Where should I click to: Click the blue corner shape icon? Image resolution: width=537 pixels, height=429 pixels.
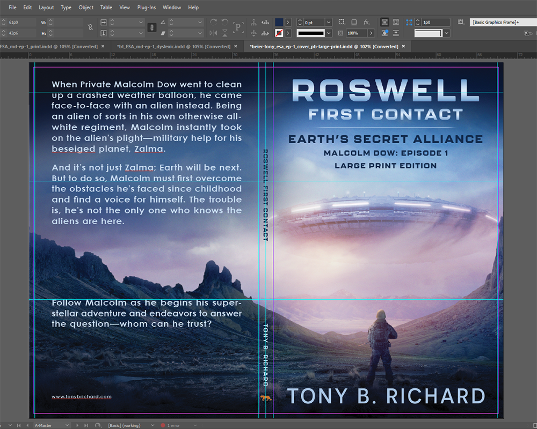click(409, 22)
